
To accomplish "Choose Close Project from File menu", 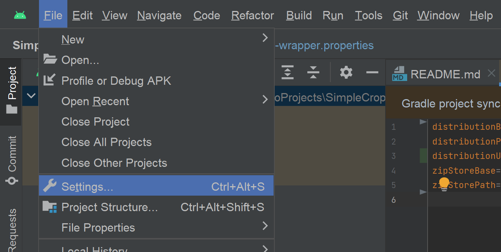I will (x=95, y=122).
